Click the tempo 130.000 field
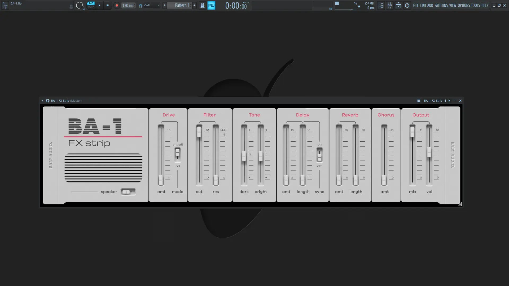This screenshot has width=509, height=286. (128, 6)
